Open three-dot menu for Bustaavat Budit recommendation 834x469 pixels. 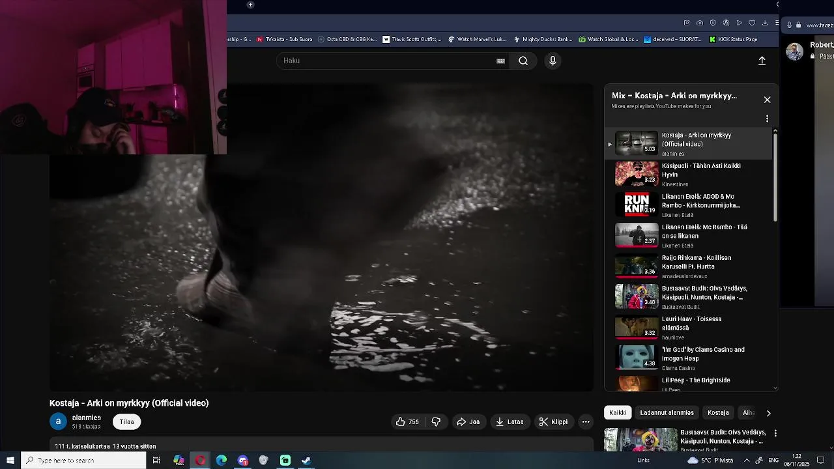click(775, 433)
